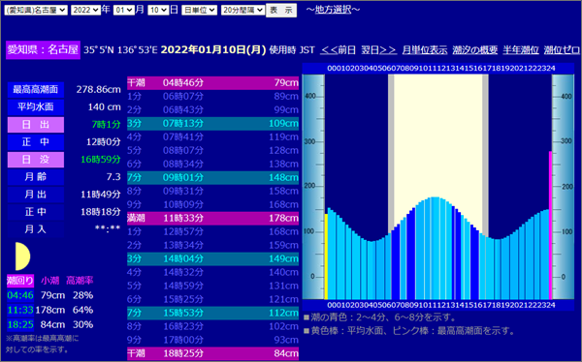Open the 日単位 display unit dropdown
582x362 pixels.
pos(199,10)
